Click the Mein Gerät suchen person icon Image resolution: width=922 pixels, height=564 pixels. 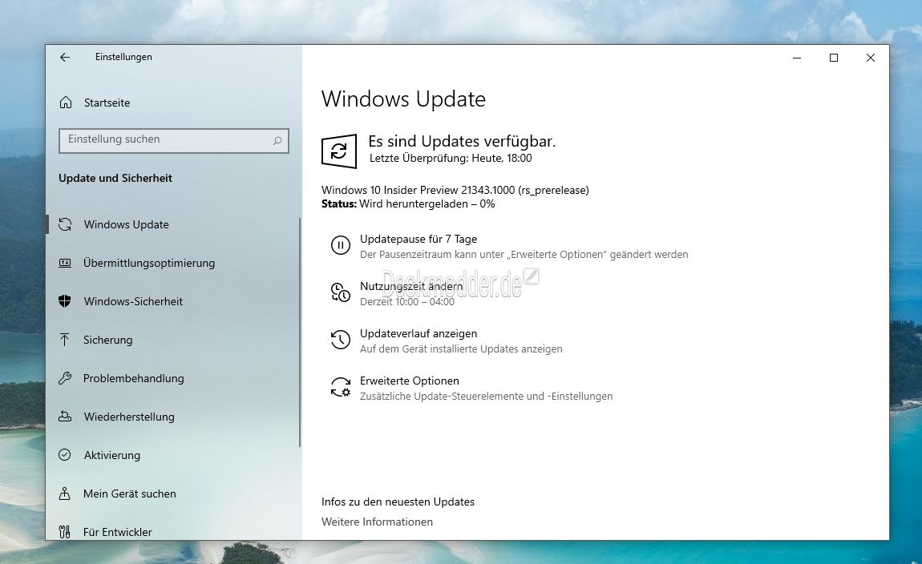click(65, 493)
